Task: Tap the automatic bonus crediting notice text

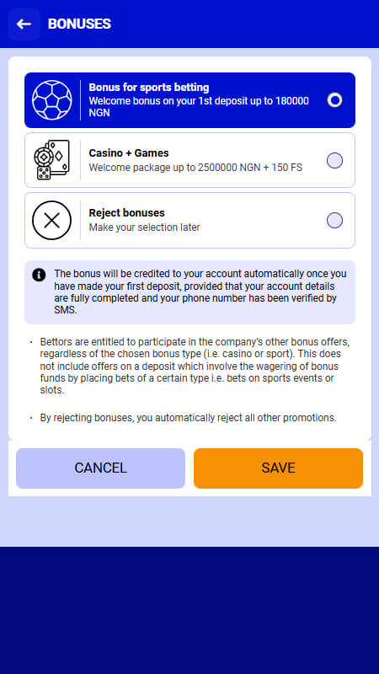Action: click(200, 292)
